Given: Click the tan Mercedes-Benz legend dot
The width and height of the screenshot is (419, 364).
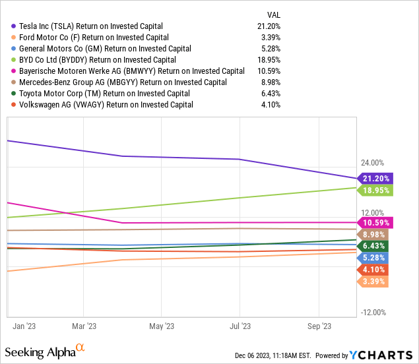Looking at the screenshot, I should click(x=13, y=82).
